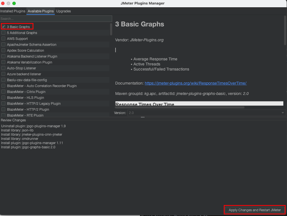Image resolution: width=287 pixels, height=216 pixels.
Task: Open ResponseTimesOverTime documentation link
Action: [x=195, y=83]
